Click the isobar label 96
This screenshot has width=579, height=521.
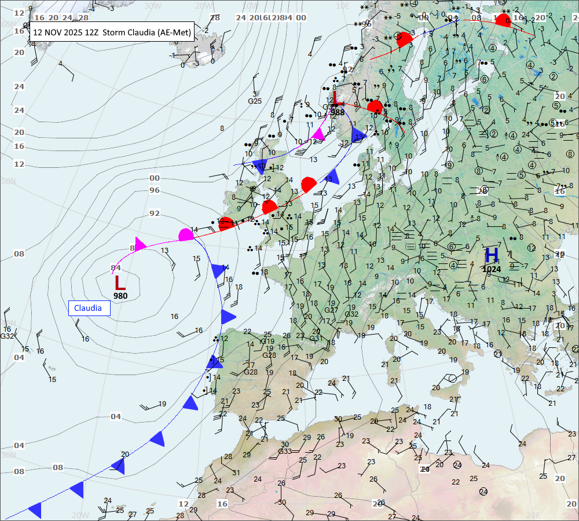[x=155, y=190]
